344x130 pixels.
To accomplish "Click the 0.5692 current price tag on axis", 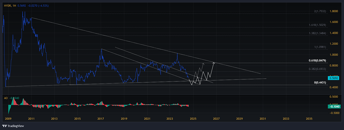I will (333, 78).
